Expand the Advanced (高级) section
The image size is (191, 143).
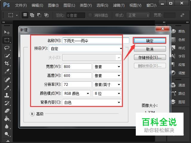(x=32, y=114)
